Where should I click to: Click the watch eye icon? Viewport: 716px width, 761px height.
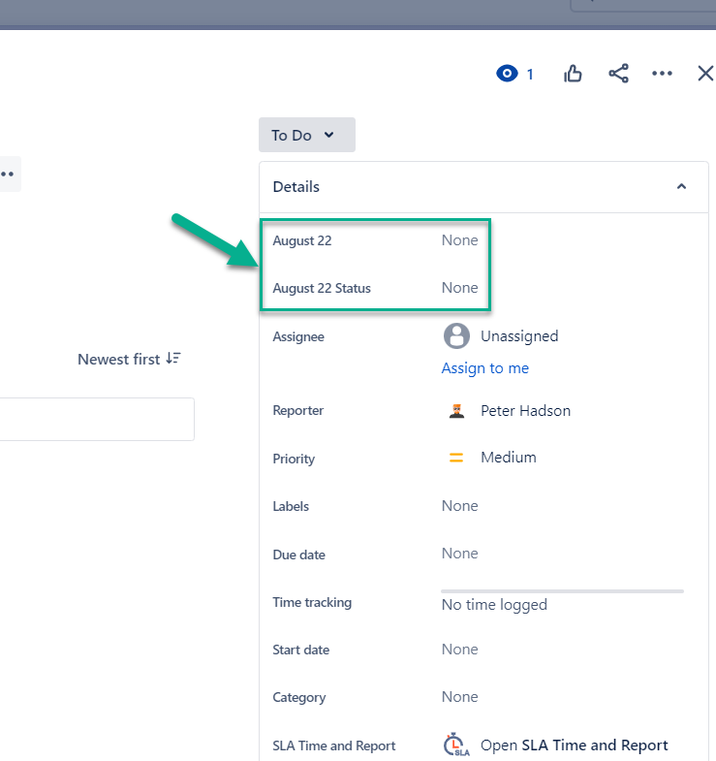click(507, 74)
